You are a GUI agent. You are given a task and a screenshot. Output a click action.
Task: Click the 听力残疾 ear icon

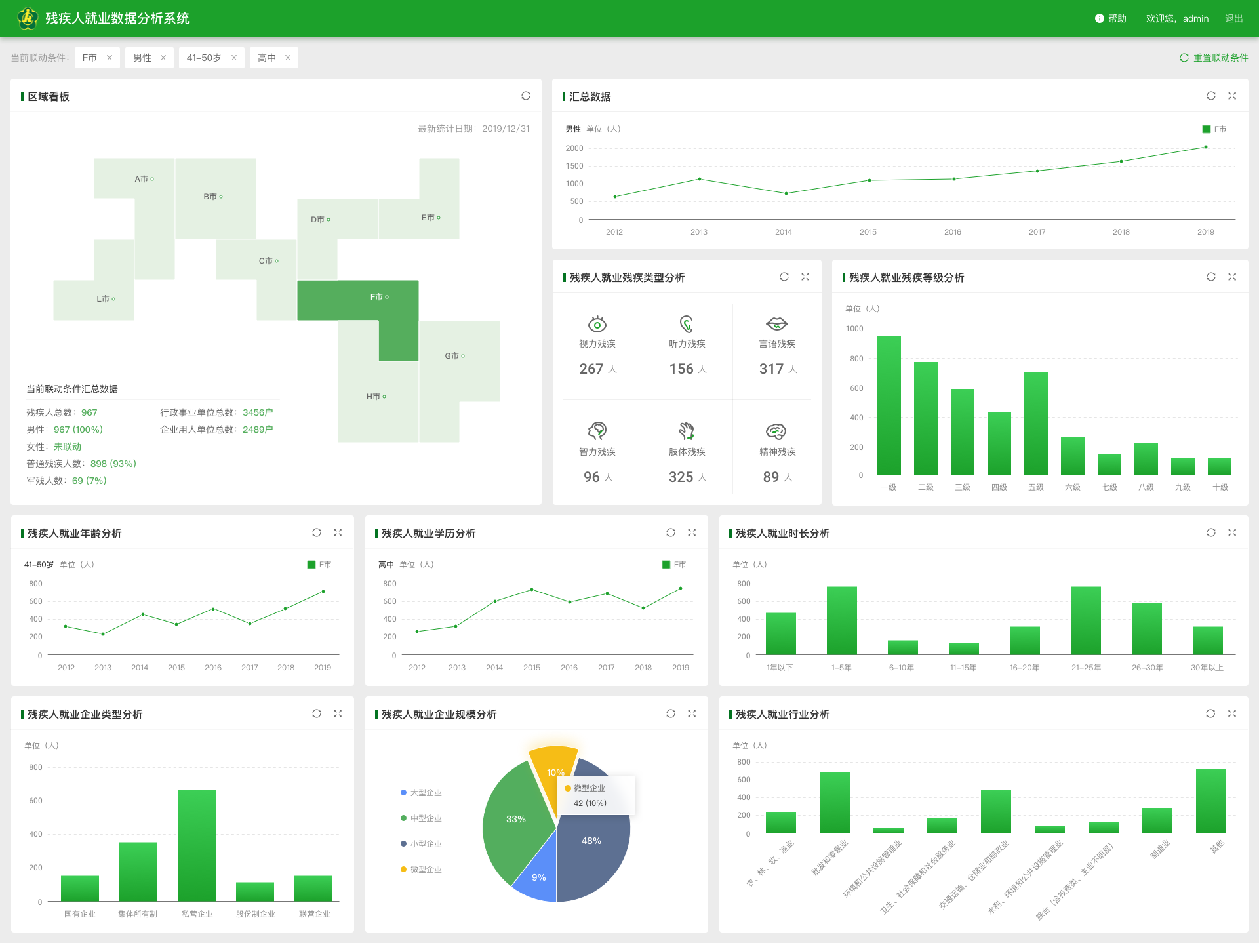click(687, 324)
